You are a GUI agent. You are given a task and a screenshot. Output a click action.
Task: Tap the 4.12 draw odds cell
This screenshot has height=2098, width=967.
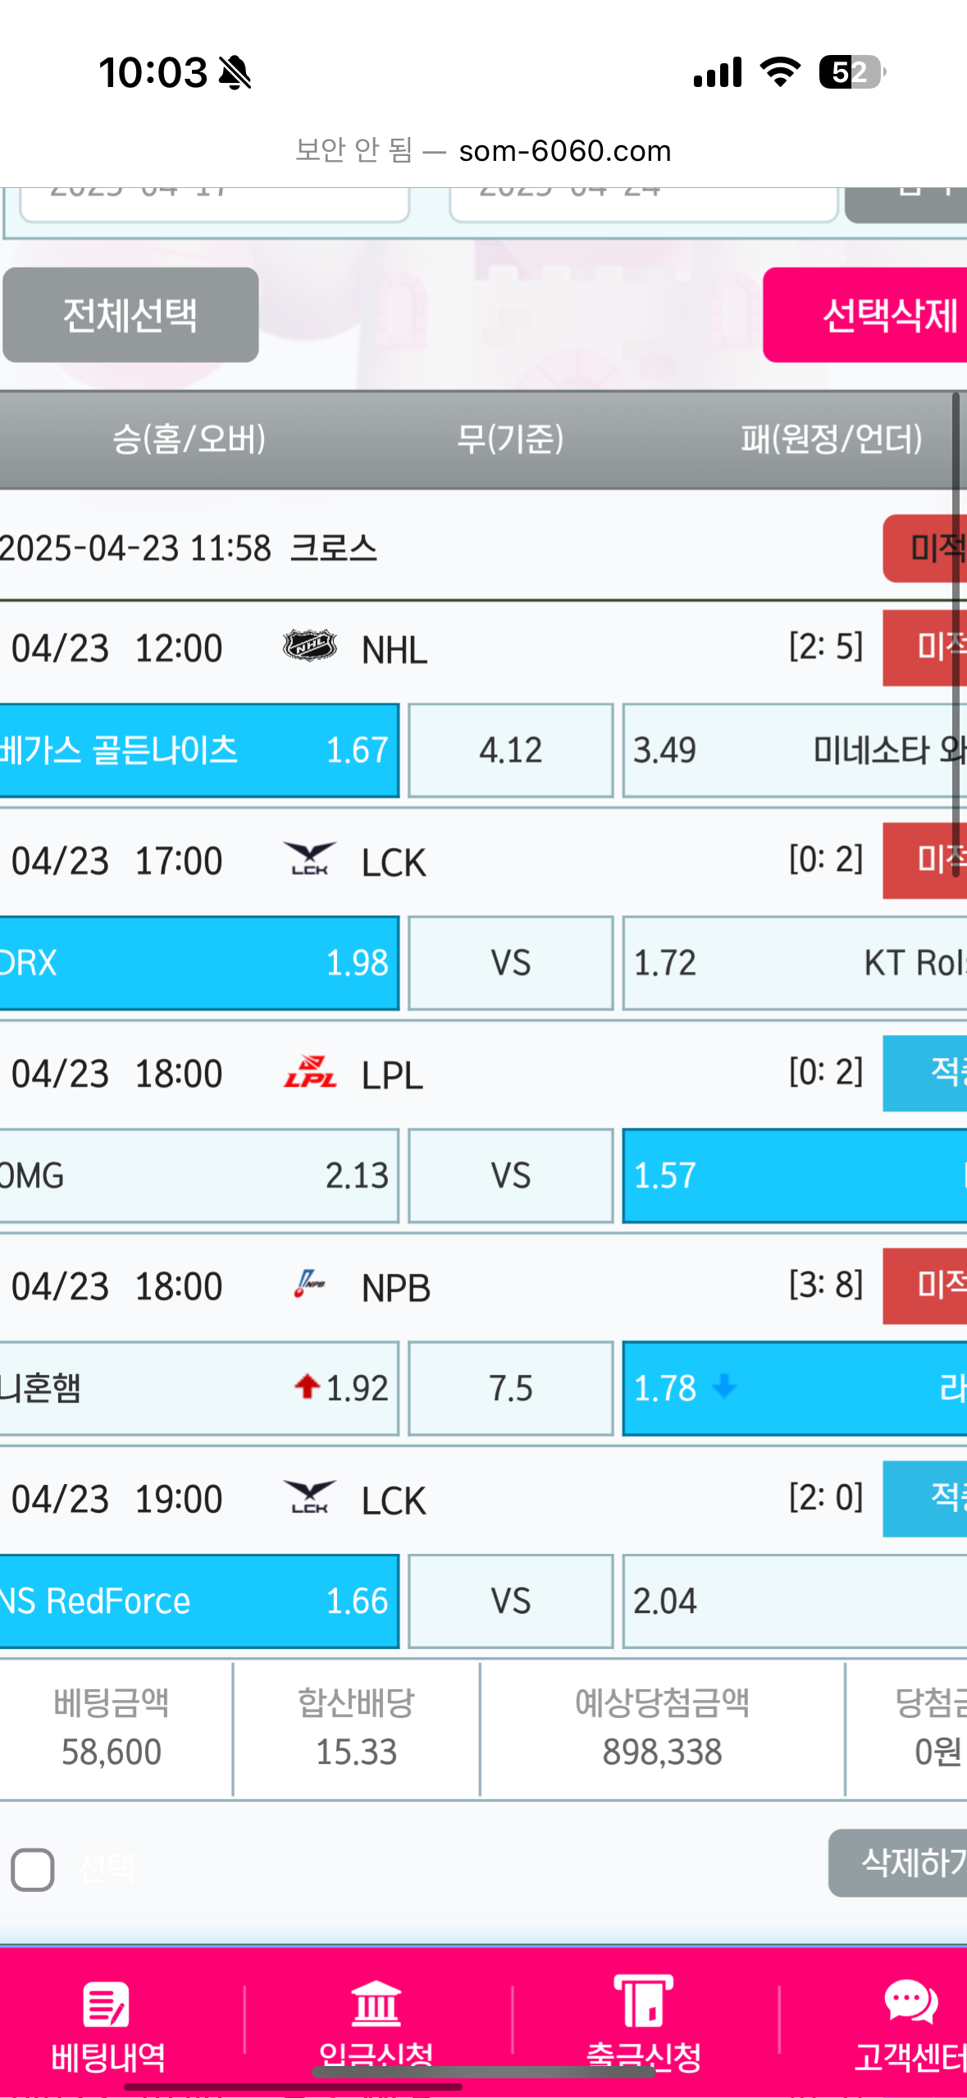coord(510,750)
